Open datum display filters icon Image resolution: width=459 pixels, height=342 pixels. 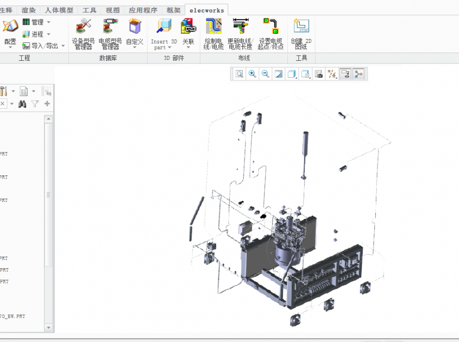pyautogui.click(x=332, y=74)
